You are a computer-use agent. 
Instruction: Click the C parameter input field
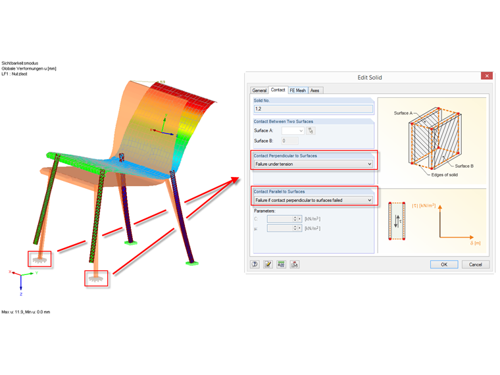click(280, 218)
